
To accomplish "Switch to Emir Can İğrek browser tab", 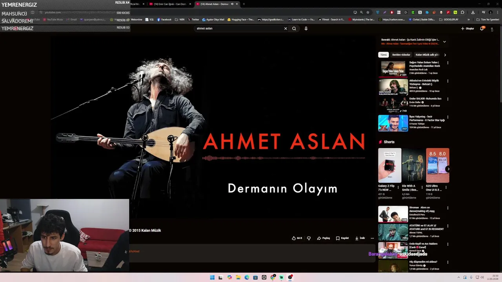I will click(170, 4).
